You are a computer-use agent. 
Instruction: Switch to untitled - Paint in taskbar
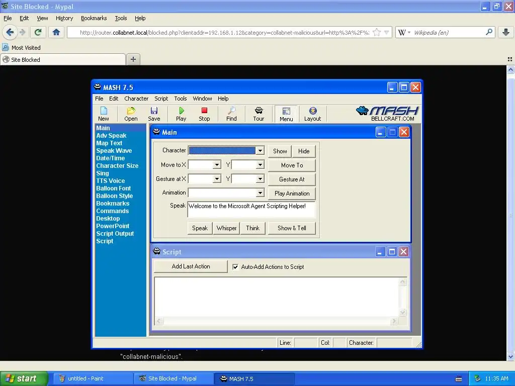tap(93, 378)
